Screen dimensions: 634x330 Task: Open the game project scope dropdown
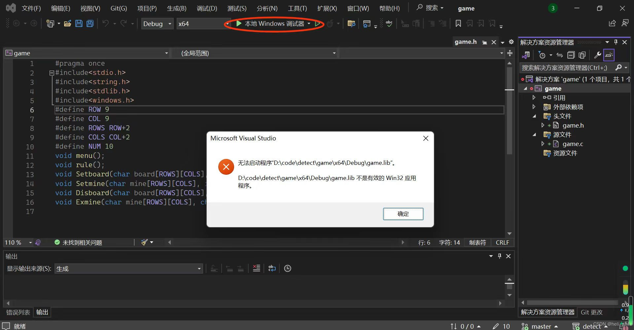[x=87, y=53]
